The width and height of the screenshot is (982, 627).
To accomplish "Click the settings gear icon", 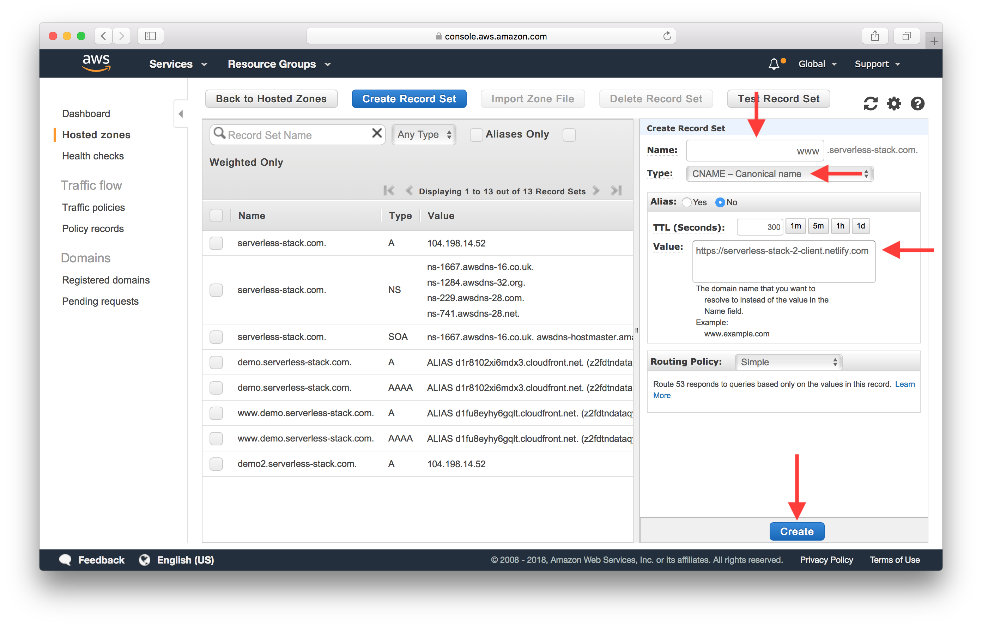I will click(894, 100).
